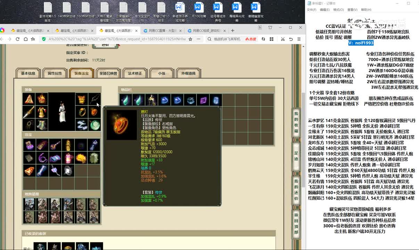Click 返回顶部 side button

click(x=296, y=223)
